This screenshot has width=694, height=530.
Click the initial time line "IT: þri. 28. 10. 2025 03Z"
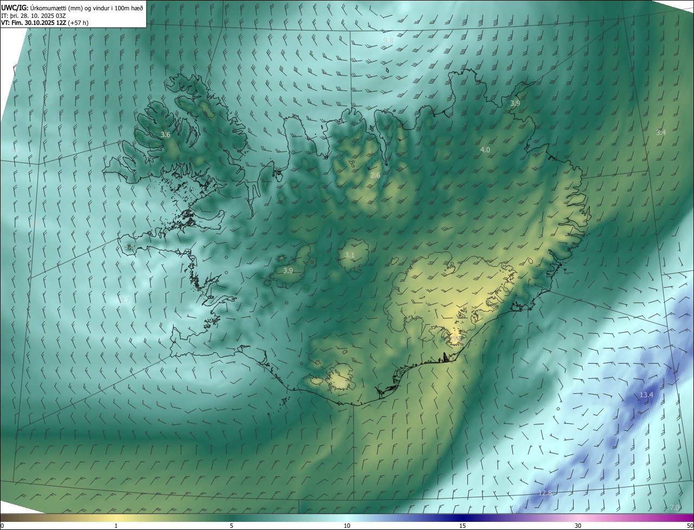click(x=34, y=16)
